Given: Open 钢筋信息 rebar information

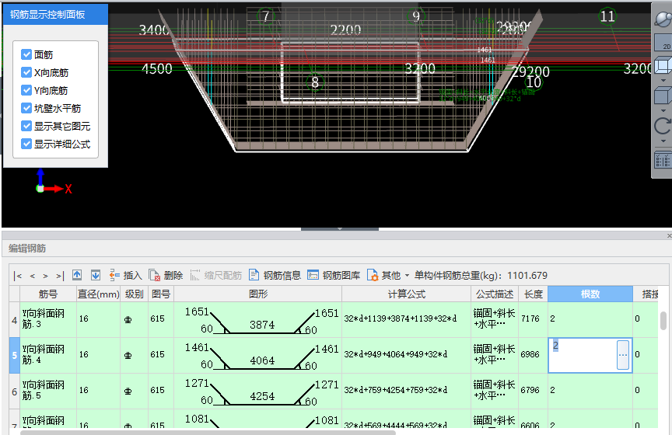Looking at the screenshot, I should [x=275, y=275].
